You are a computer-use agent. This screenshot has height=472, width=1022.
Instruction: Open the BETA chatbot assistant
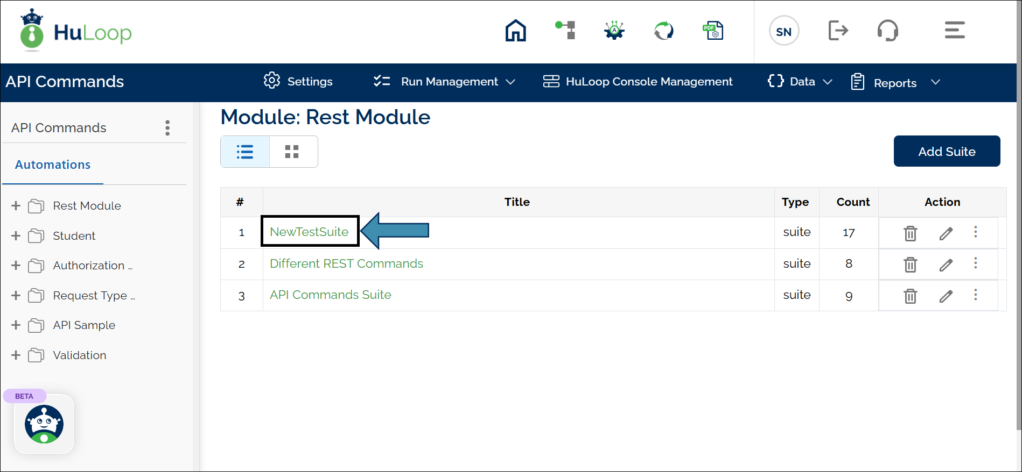pos(44,424)
